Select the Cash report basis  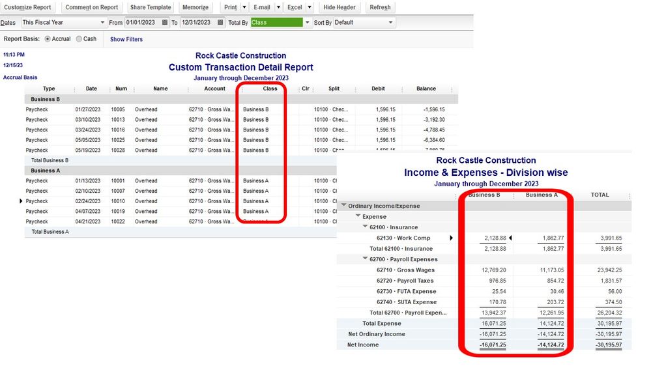(x=79, y=39)
